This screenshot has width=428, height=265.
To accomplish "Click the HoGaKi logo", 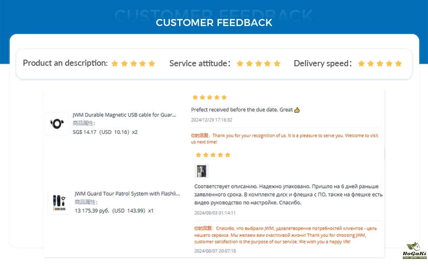I will click(414, 251).
